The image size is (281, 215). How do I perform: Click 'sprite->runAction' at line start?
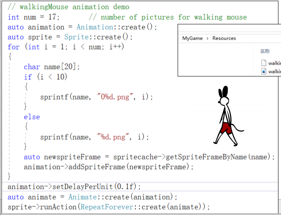pyautogui.click(x=42, y=207)
